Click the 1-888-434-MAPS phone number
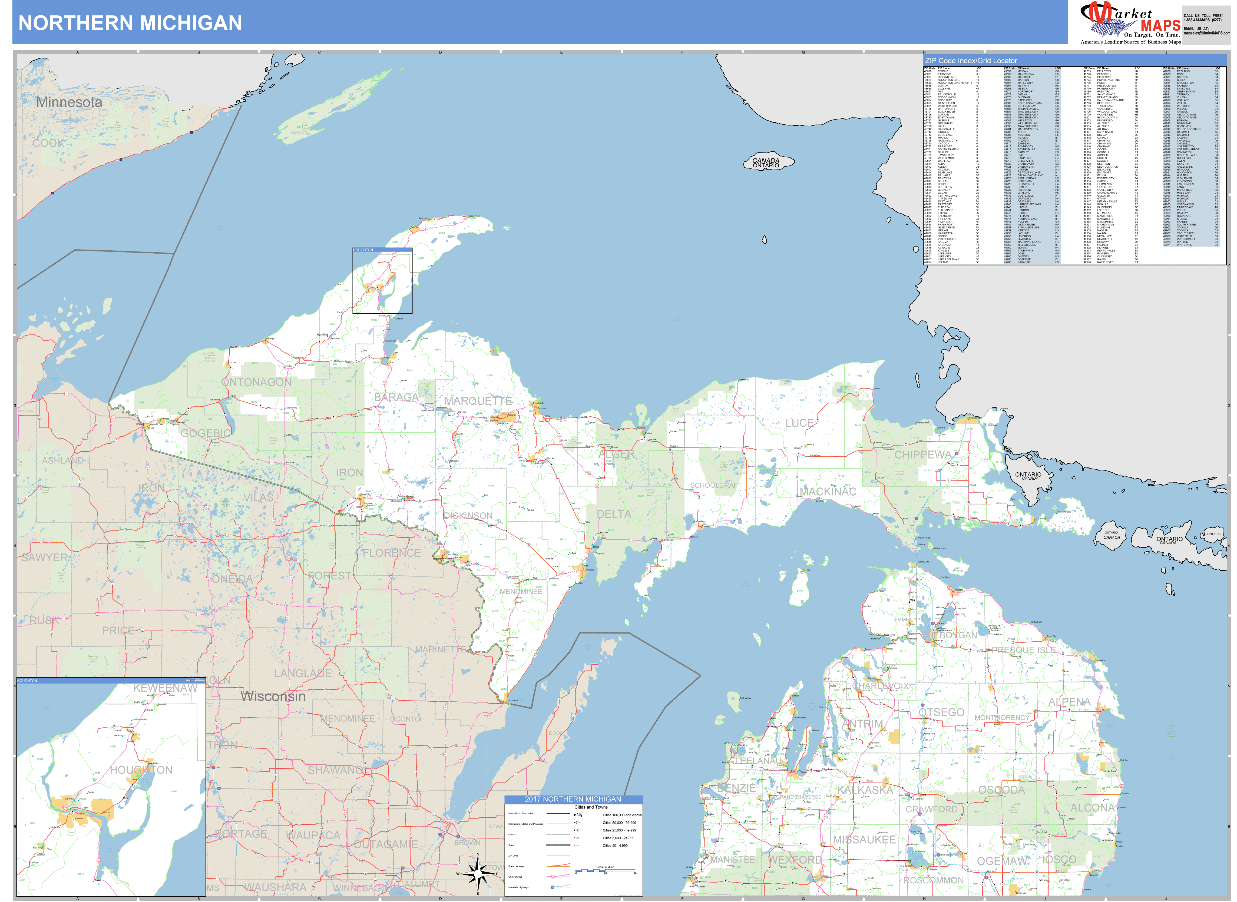 (1203, 20)
